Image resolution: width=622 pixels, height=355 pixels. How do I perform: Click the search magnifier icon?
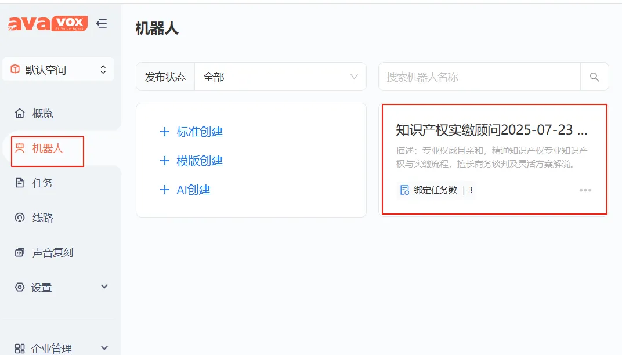pos(594,77)
